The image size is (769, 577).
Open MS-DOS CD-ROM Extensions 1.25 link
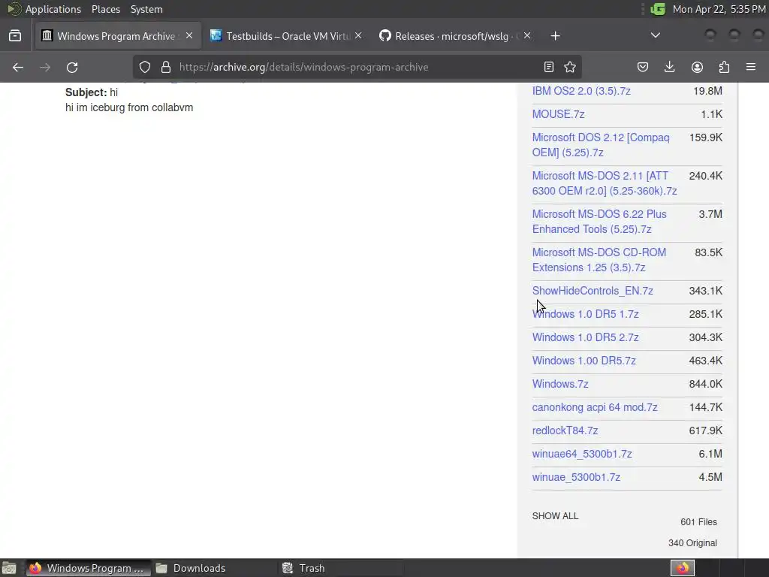(x=599, y=259)
